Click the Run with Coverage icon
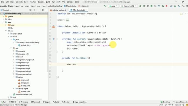This screenshot has width=188, height=106. [x=155, y=6]
